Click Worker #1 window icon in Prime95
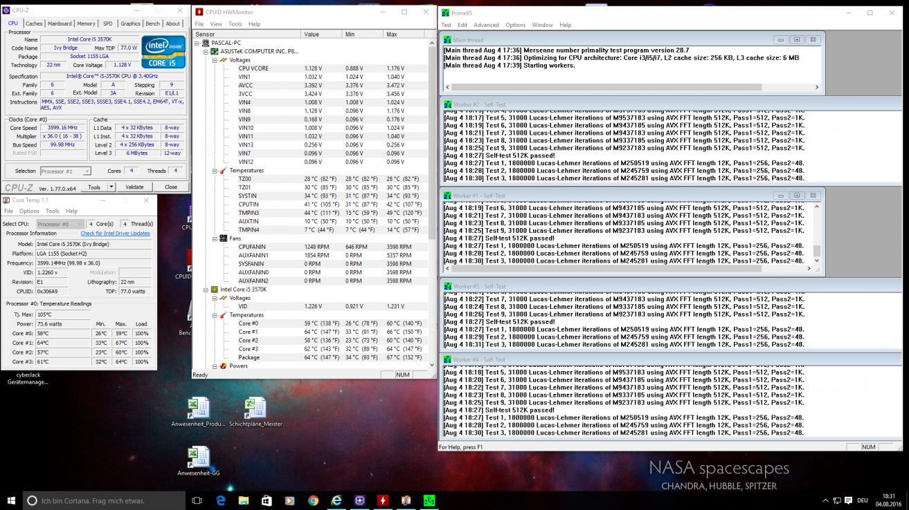Image resolution: width=909 pixels, height=510 pixels. tap(447, 196)
